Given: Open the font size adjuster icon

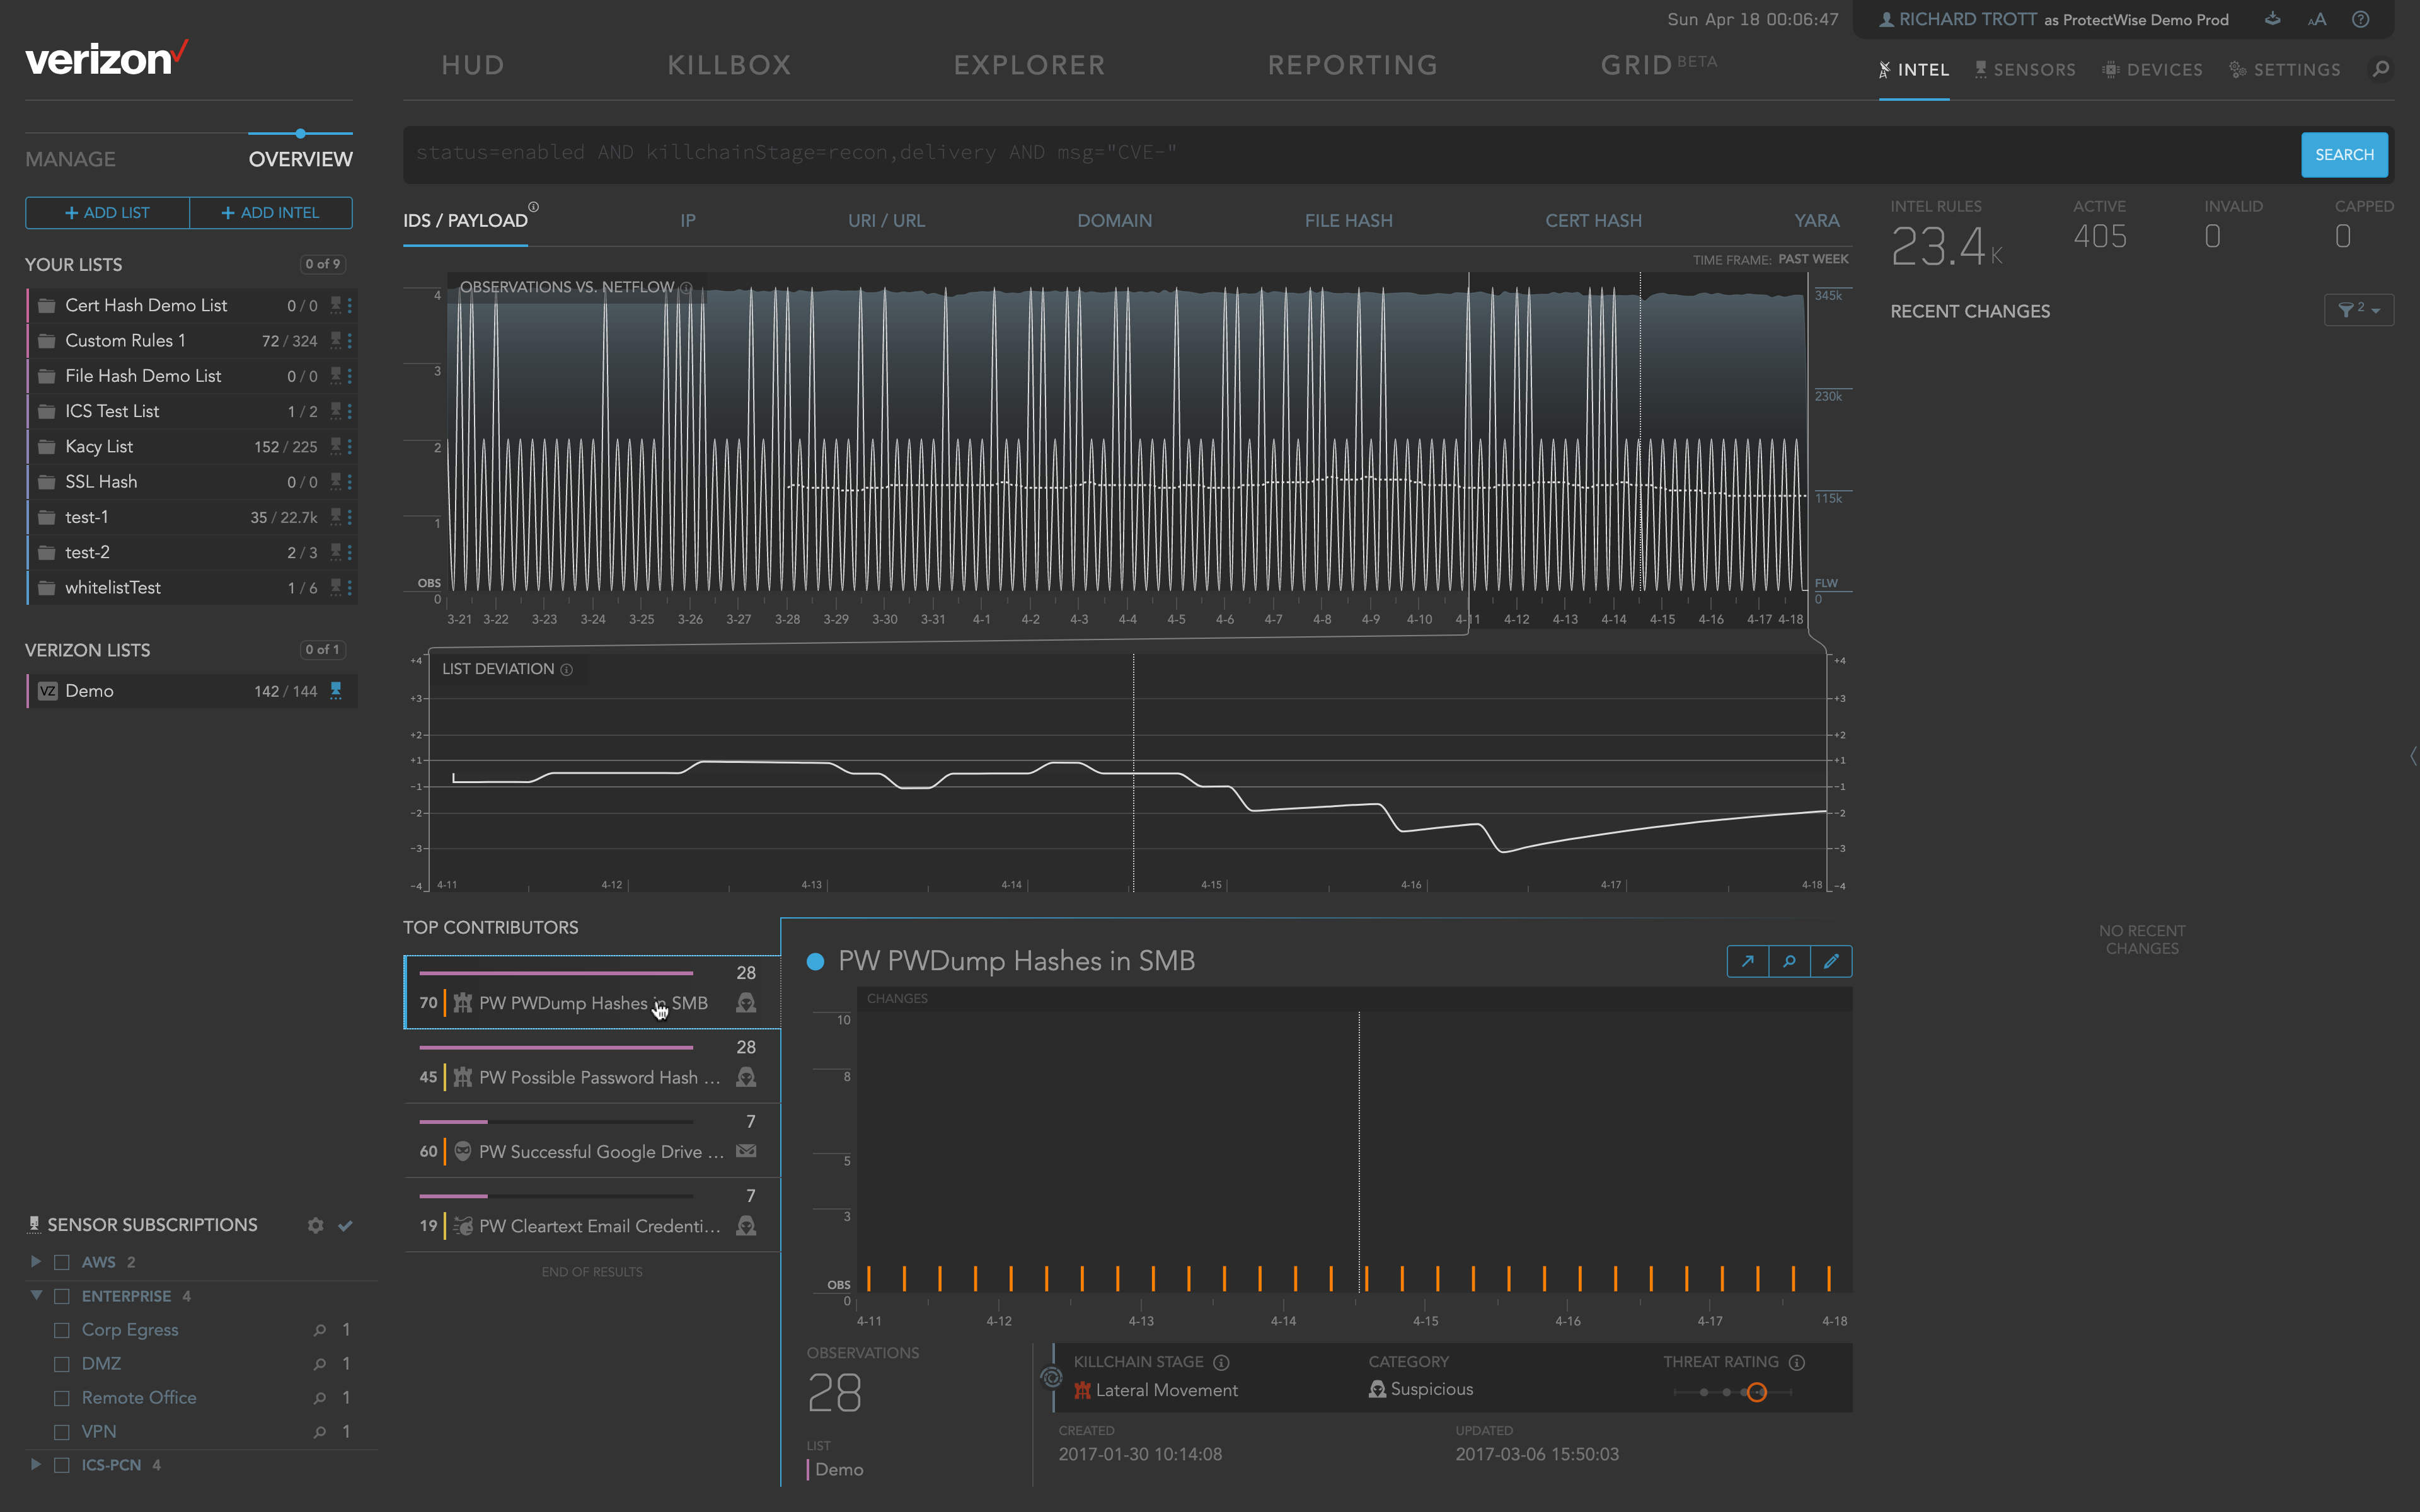Looking at the screenshot, I should tap(2317, 19).
